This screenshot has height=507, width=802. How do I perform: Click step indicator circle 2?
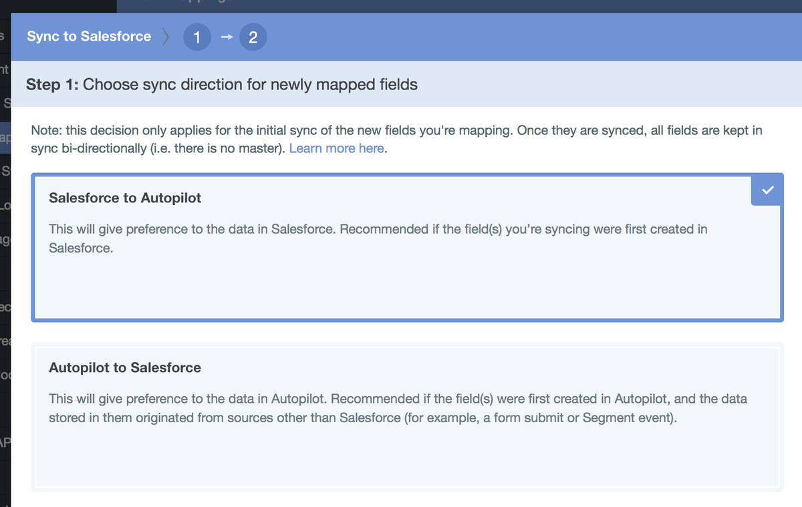(253, 37)
